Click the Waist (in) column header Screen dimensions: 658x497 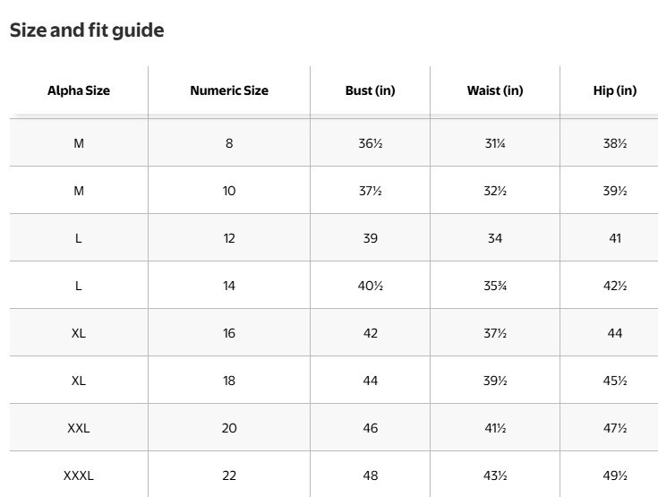click(x=495, y=90)
